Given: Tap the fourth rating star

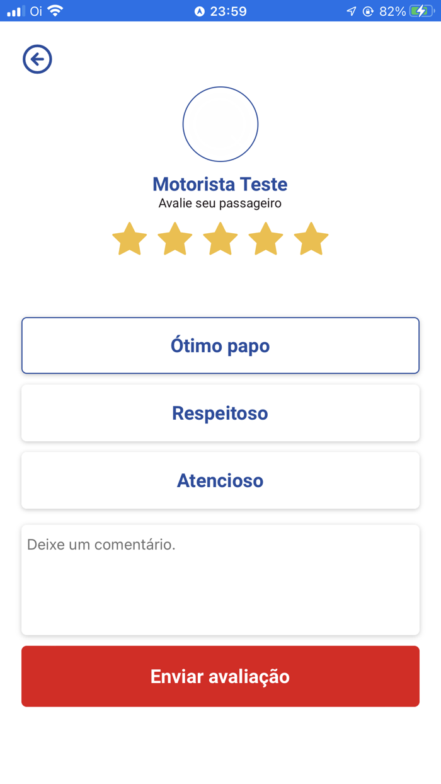Looking at the screenshot, I should [265, 239].
